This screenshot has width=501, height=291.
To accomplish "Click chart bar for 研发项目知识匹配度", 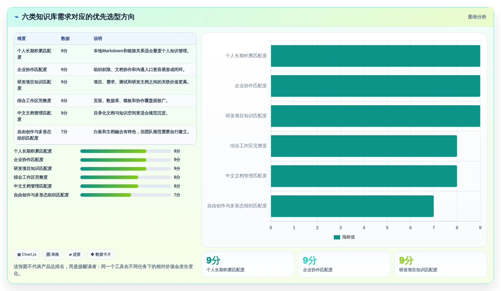I will click(x=375, y=116).
